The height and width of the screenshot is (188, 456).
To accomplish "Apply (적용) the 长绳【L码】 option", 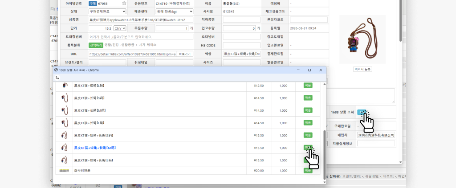I will pyautogui.click(x=308, y=123).
